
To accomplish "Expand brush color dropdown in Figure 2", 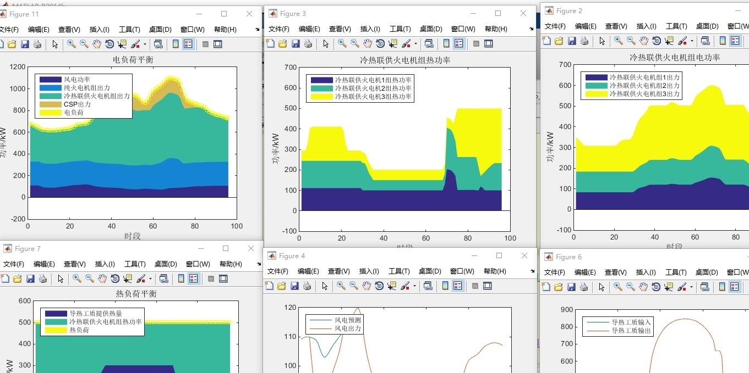I will (692, 41).
